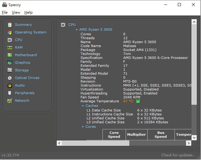The image size is (201, 160).
Task: Collapse the Caches section
Action: coord(83,106)
